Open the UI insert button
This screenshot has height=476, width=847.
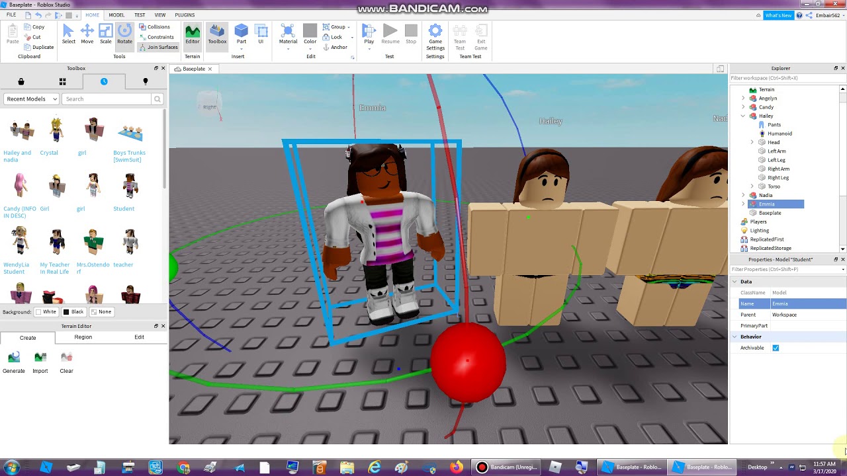point(261,34)
